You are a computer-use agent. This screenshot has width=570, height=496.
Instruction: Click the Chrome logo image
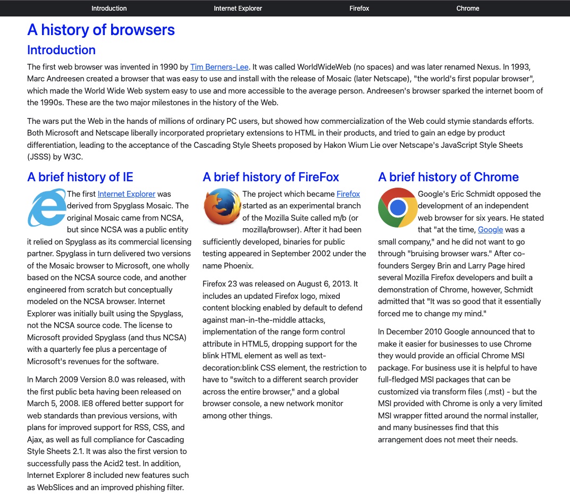pos(398,208)
